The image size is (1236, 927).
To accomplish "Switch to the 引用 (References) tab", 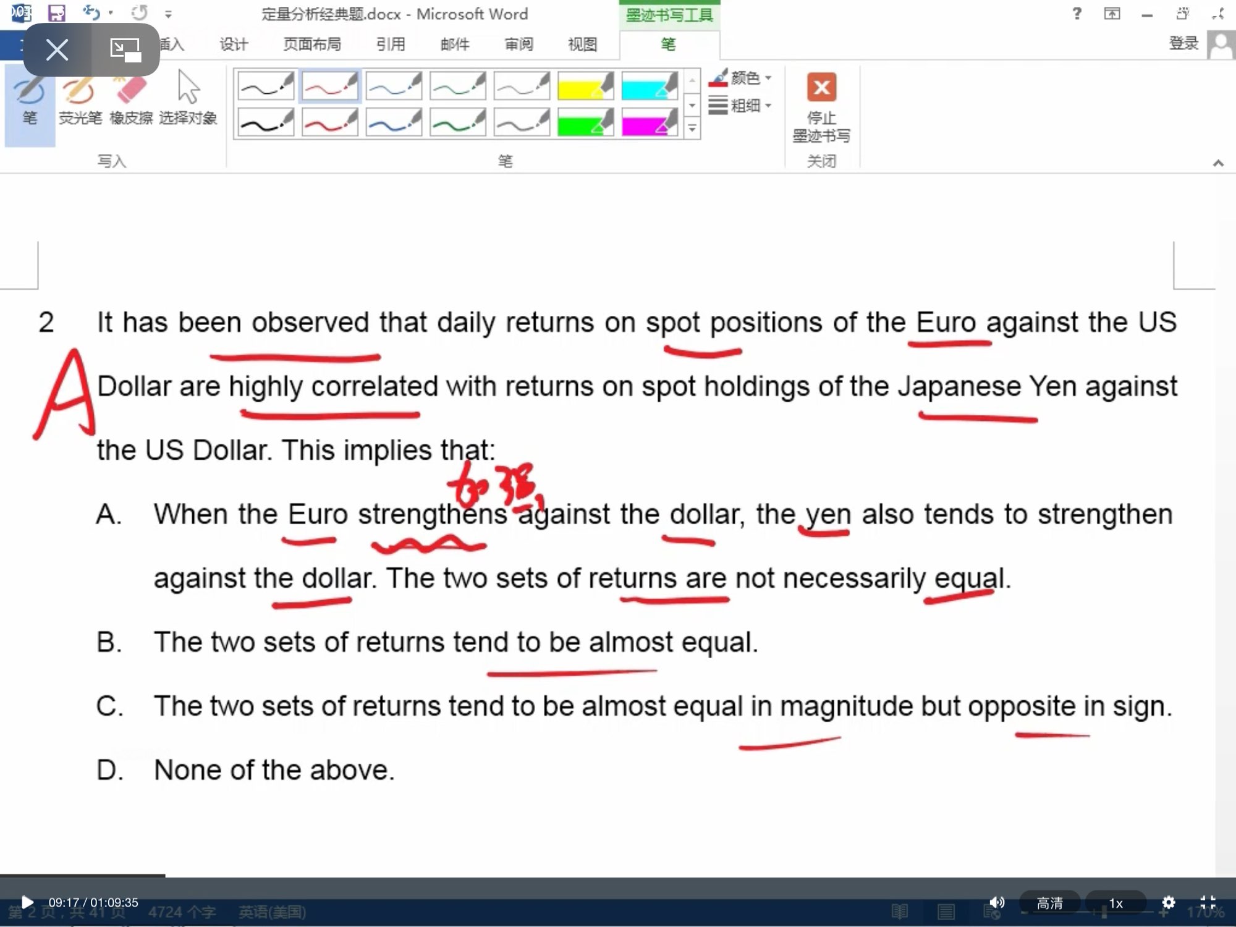I will tap(391, 44).
